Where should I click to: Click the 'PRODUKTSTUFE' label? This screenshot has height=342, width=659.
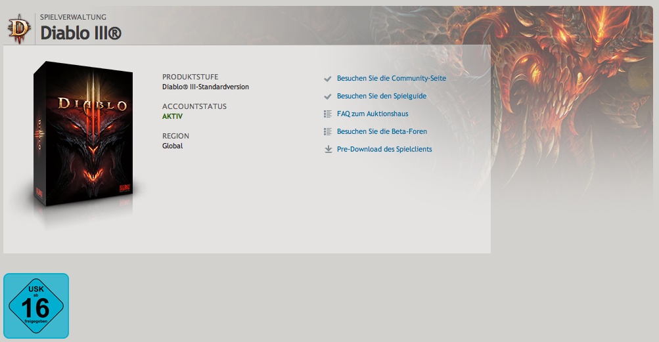tap(190, 77)
